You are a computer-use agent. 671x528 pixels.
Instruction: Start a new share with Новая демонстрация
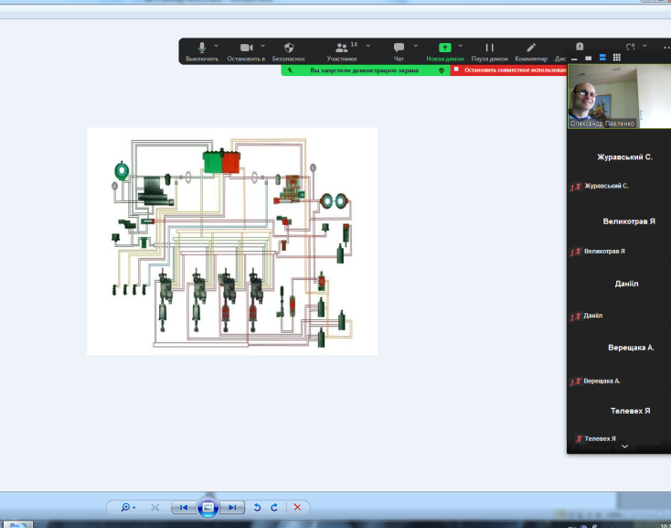[x=445, y=51]
